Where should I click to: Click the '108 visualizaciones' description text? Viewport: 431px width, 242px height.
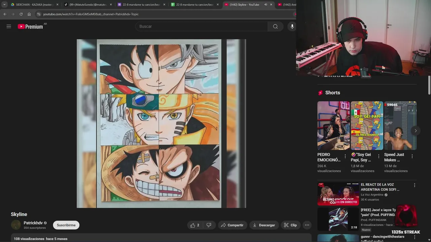(x=29, y=239)
